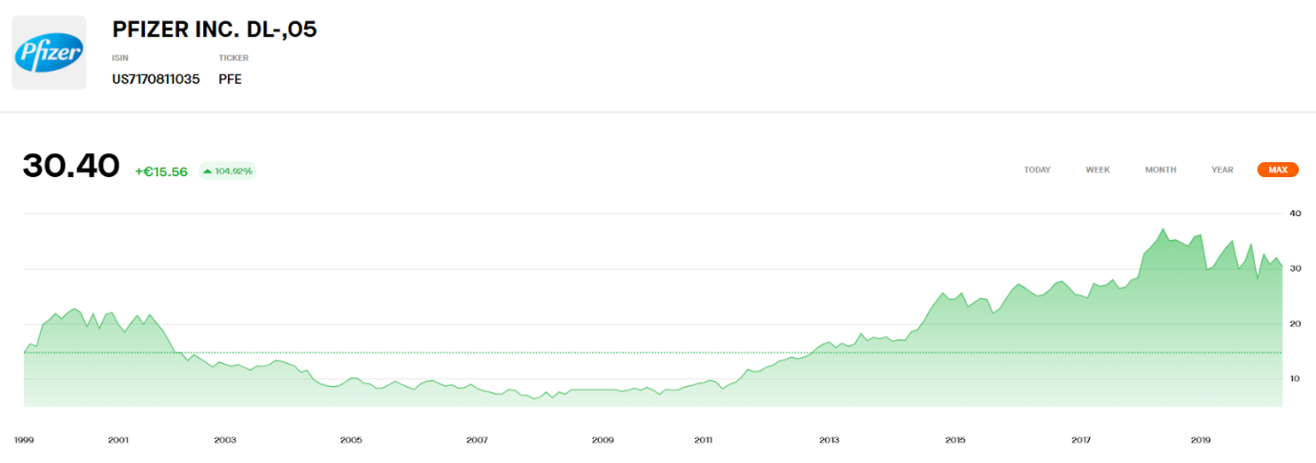
Task: Click the 2017 x-axis label
Action: pos(1080,440)
